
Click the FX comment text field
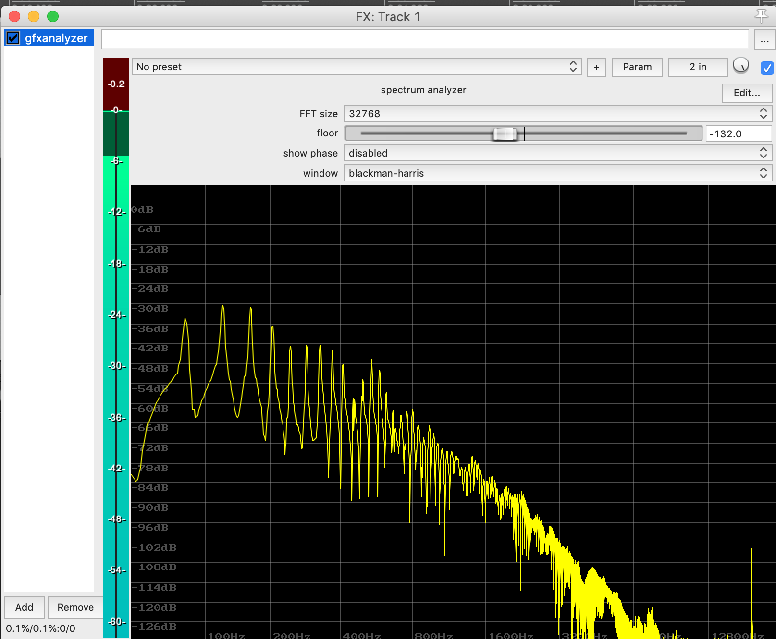425,39
